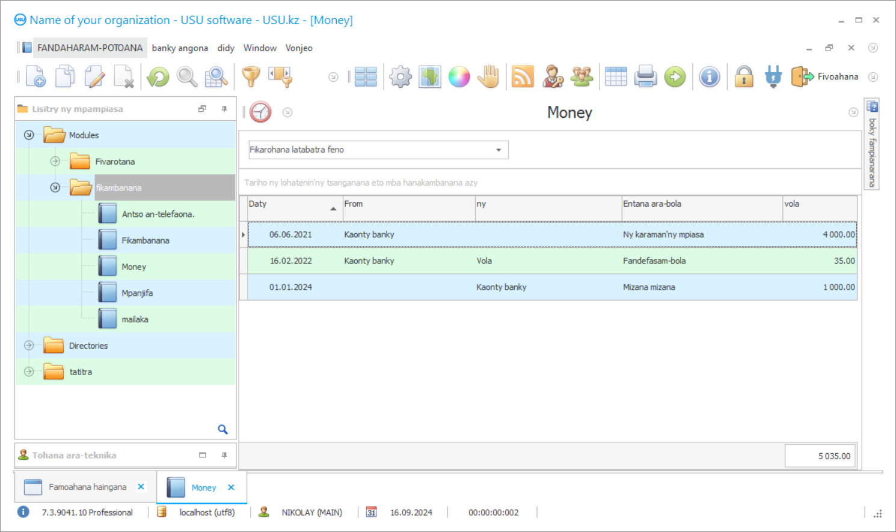Expand the tatitra tree node
896x532 pixels.
click(x=29, y=371)
